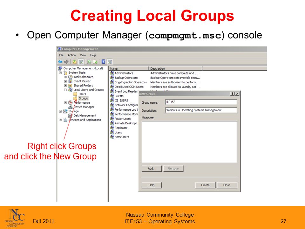
Task: Click the Event Viewer icon
Action: click(x=71, y=81)
